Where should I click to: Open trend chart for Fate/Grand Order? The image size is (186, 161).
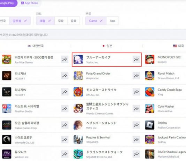click(136, 76)
